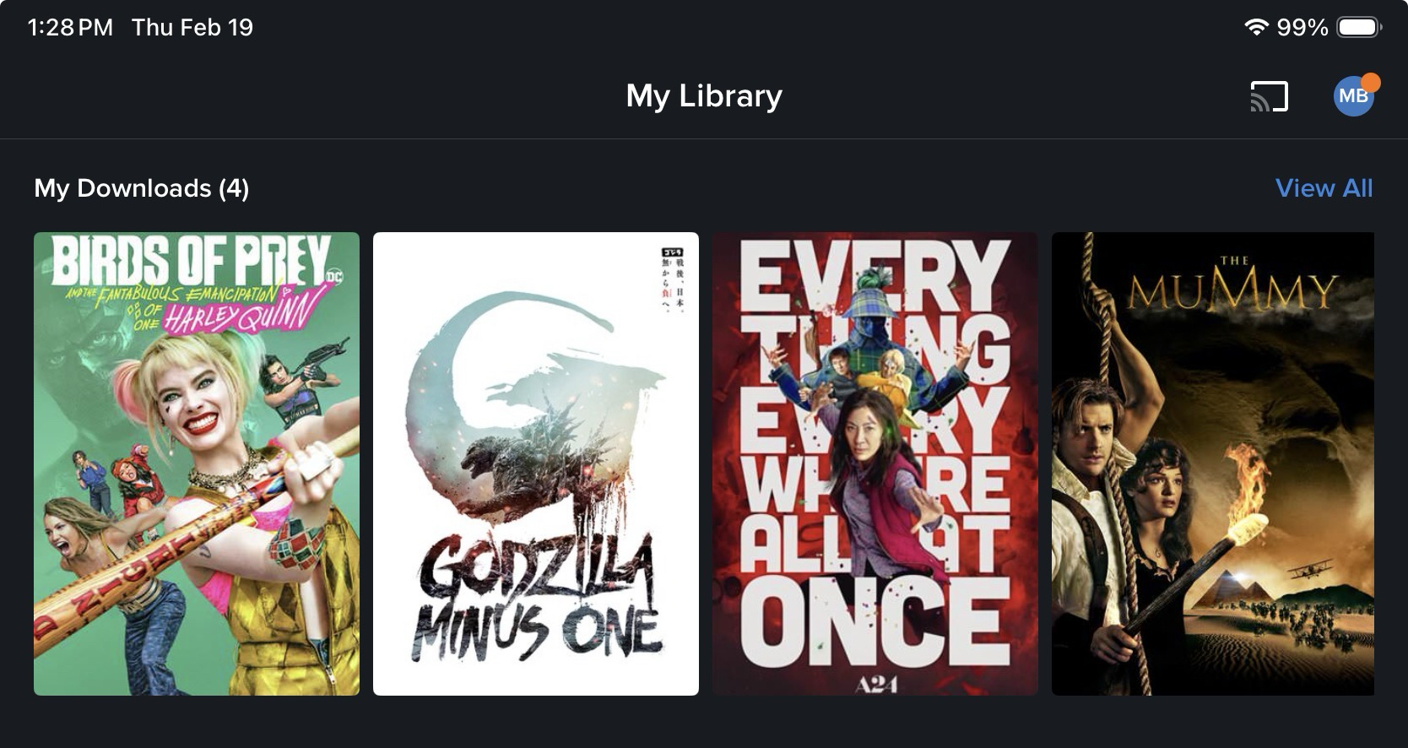This screenshot has height=748, width=1408.
Task: Open The Mummy movie poster
Action: 1213,463
